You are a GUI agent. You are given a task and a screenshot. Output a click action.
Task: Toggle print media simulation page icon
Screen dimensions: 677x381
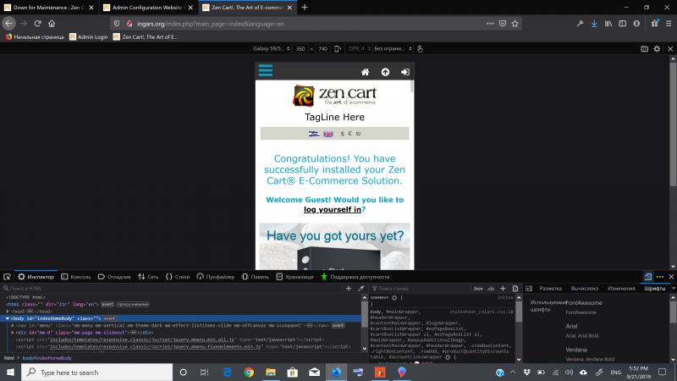pyautogui.click(x=515, y=288)
